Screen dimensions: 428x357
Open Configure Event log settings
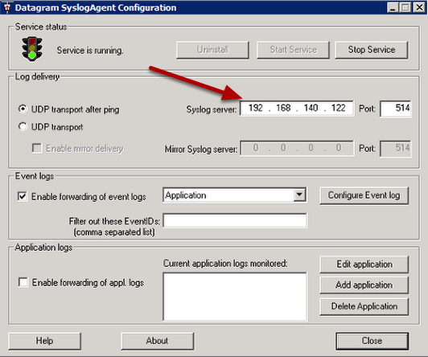[364, 195]
